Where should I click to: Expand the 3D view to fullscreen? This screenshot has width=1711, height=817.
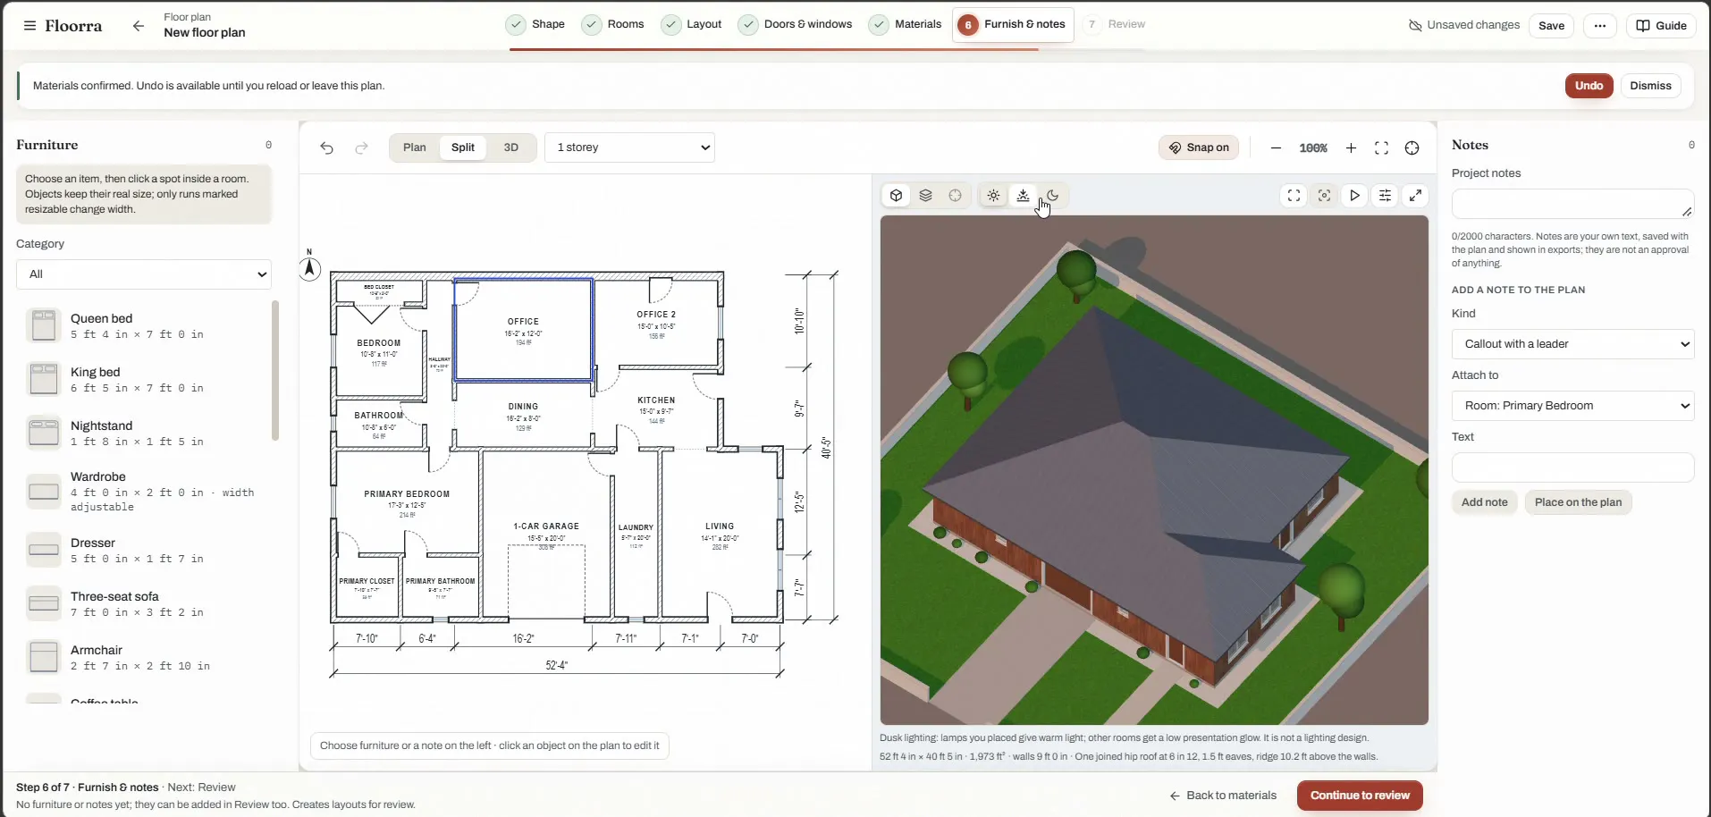[x=1416, y=196]
